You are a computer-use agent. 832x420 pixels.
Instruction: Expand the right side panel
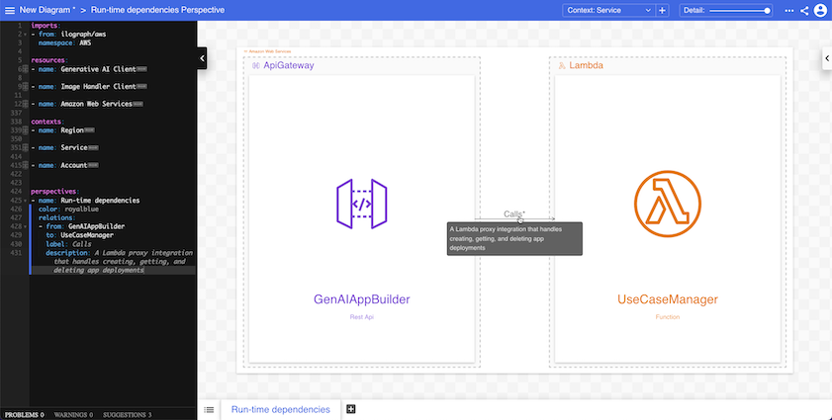click(x=826, y=58)
